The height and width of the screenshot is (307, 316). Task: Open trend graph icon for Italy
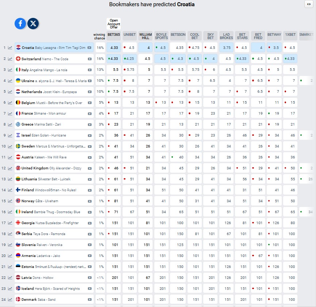pyautogui.click(x=10, y=70)
